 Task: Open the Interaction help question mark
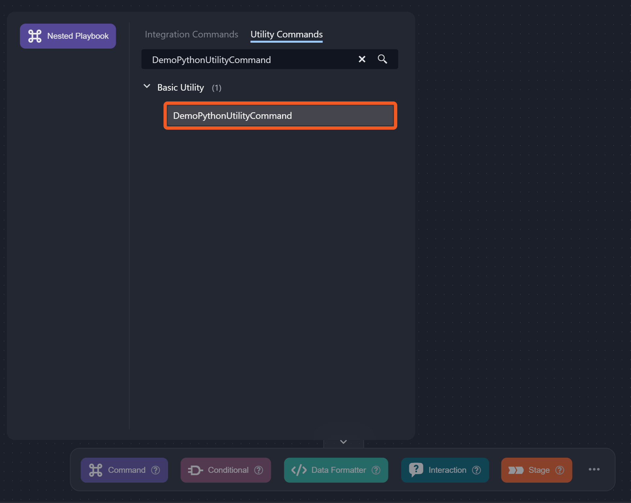click(476, 470)
